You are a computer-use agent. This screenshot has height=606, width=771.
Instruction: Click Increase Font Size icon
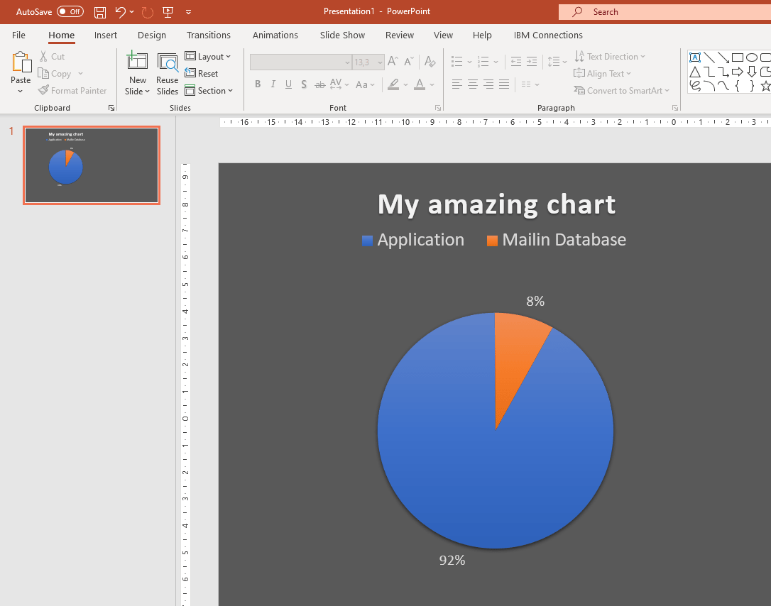point(393,62)
